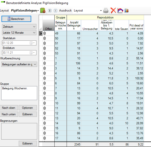Expand row for week 52
This screenshot has height=147, width=151.
tap(44, 48)
